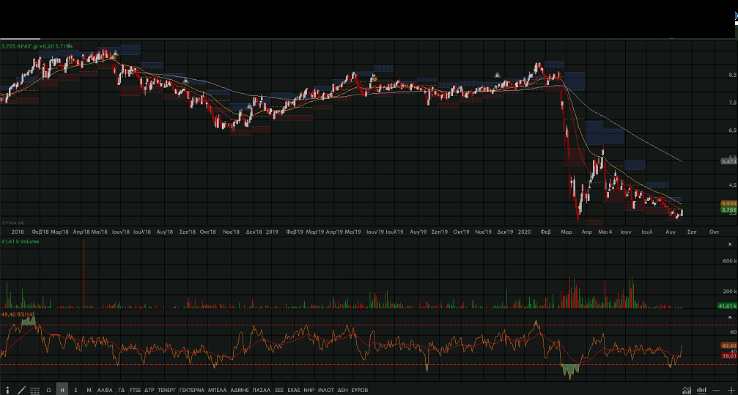Select the ΓΕΚΤΕΡΝΑ symbol tab

coord(192,390)
